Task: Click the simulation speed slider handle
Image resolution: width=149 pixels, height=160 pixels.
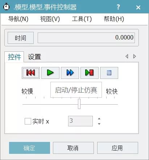Action: click(79, 104)
